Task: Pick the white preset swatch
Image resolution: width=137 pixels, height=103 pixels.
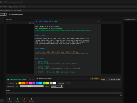Action: 55,83
